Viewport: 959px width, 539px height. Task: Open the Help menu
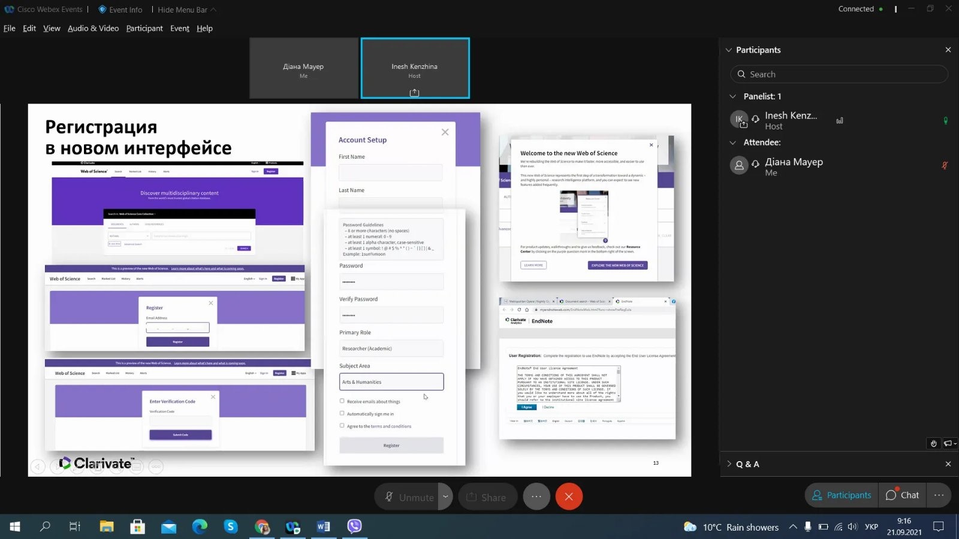coord(204,28)
